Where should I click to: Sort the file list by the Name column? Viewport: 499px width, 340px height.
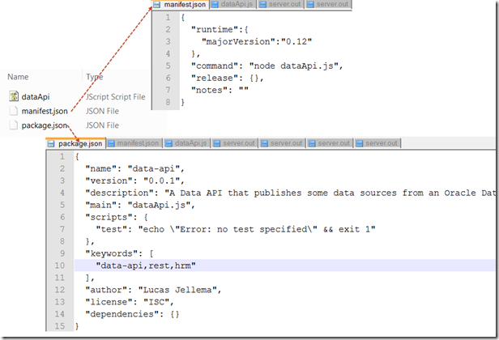[18, 77]
